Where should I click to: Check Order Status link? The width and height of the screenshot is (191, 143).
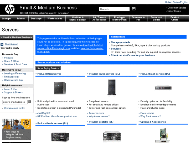click(174, 11)
